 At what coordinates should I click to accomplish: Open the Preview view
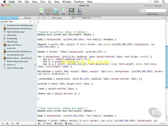[56, 11]
